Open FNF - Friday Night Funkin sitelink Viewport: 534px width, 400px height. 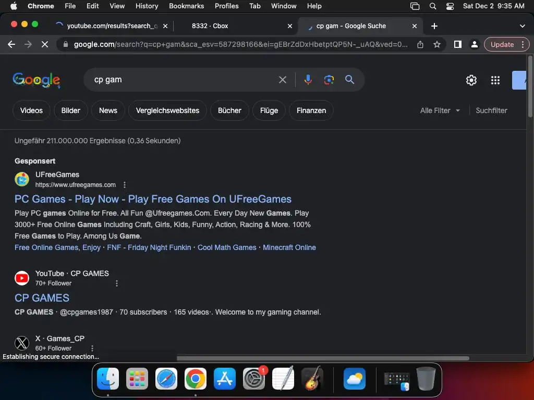coord(149,247)
